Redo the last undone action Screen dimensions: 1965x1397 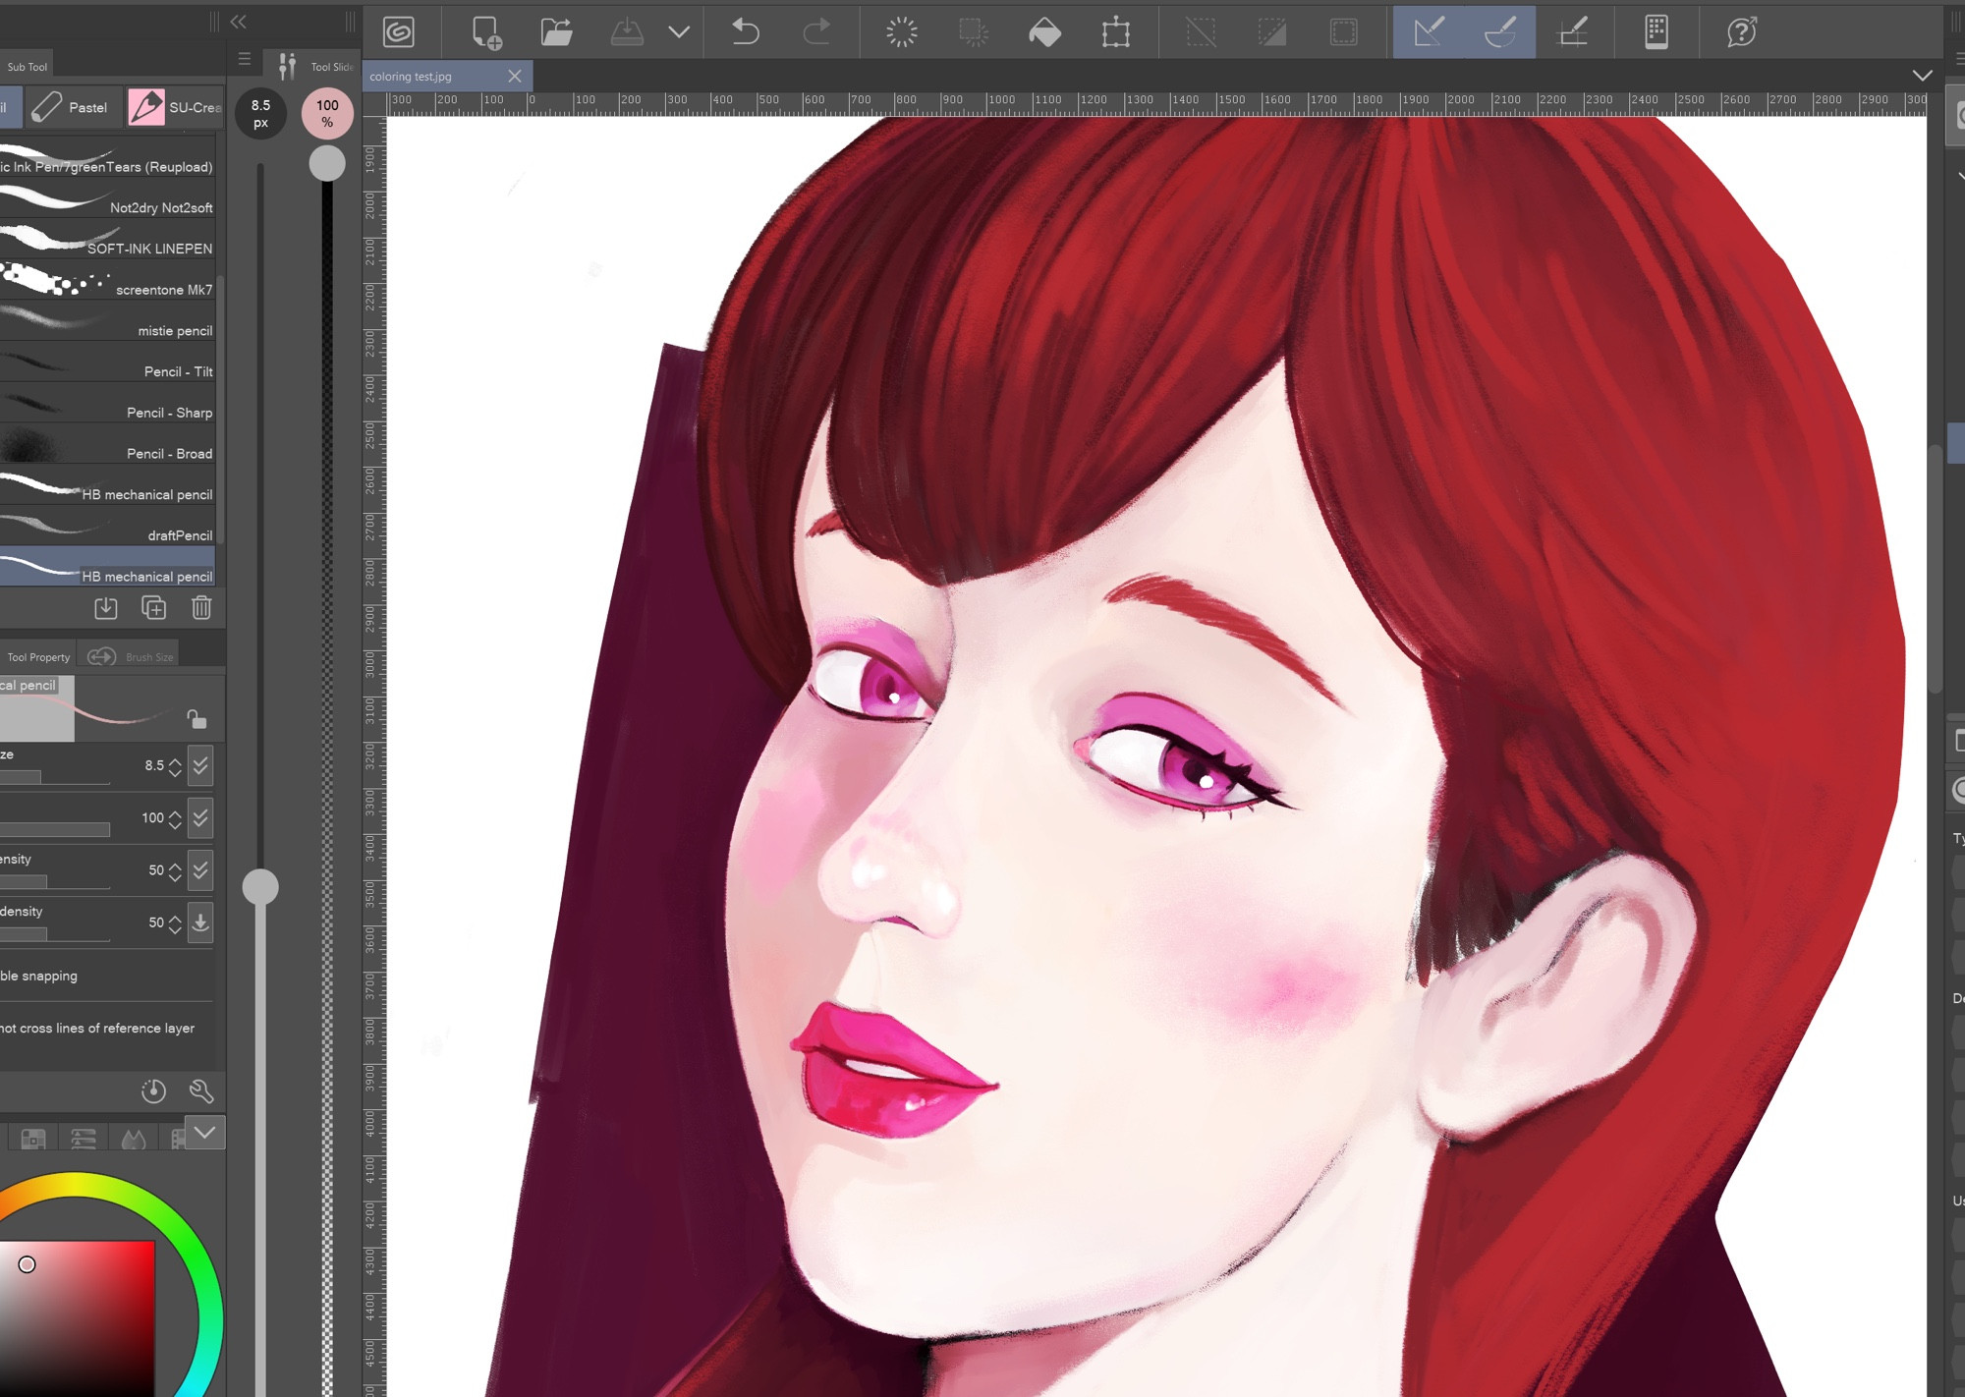[816, 32]
